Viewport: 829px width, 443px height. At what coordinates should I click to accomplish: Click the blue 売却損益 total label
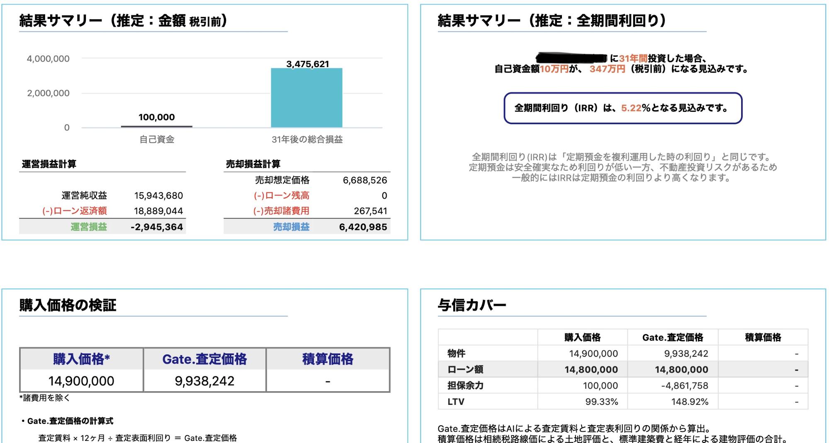[x=291, y=227]
